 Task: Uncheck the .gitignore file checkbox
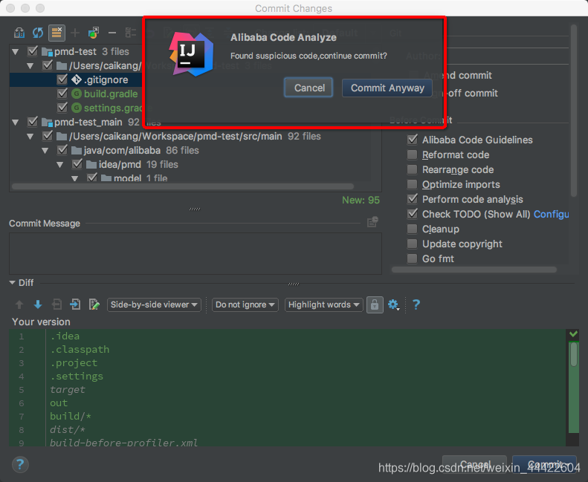point(62,79)
